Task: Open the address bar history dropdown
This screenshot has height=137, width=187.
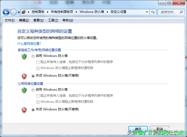Action: click(x=147, y=12)
